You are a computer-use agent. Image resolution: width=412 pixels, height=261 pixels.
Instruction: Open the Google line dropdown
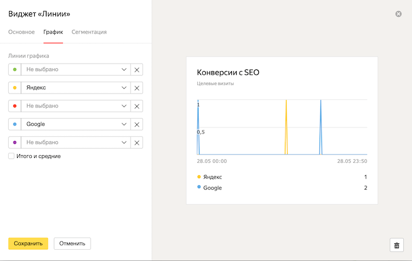[x=124, y=124]
